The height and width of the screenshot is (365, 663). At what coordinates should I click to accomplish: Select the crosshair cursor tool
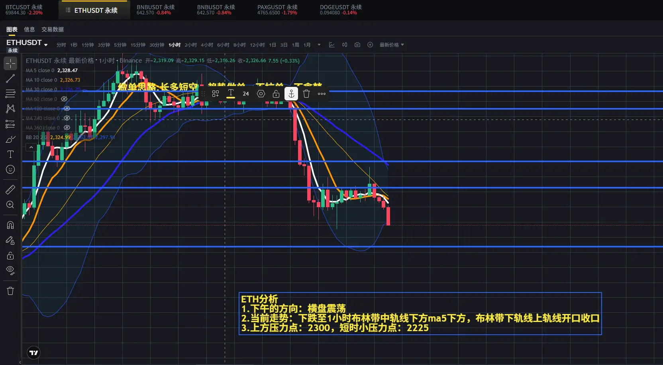click(x=10, y=63)
